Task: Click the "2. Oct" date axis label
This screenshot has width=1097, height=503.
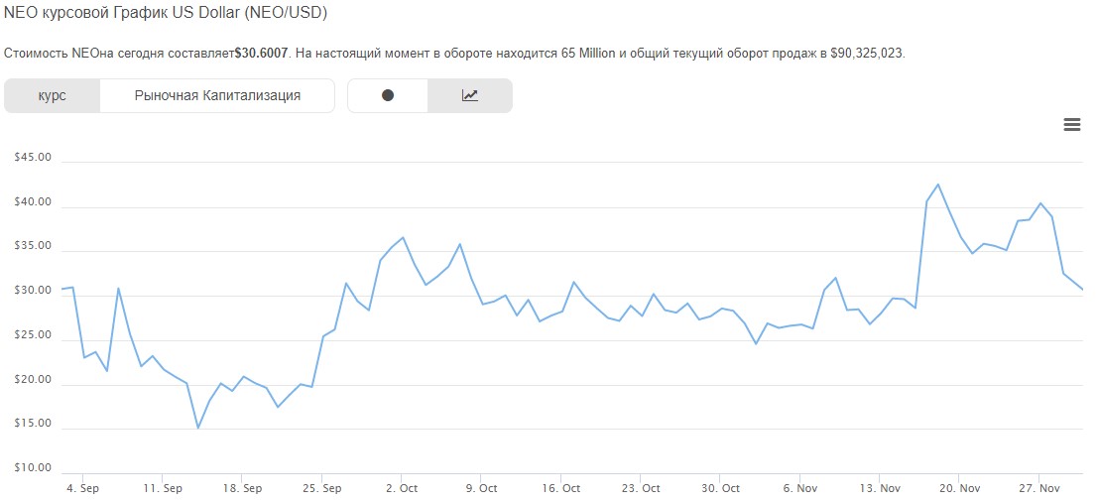Action: pyautogui.click(x=402, y=488)
